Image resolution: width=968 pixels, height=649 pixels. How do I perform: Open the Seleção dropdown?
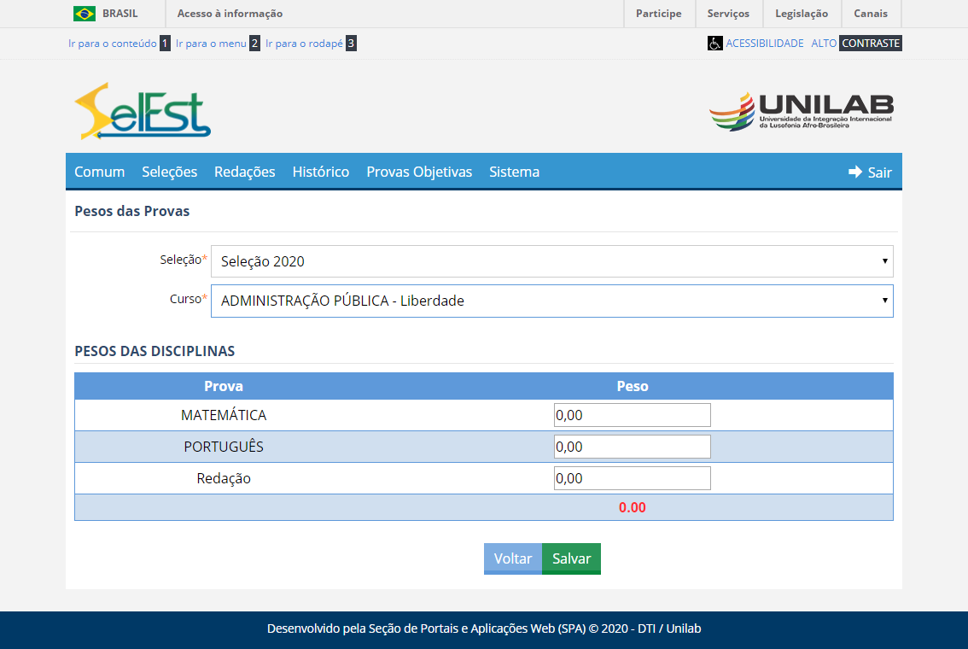tap(551, 261)
